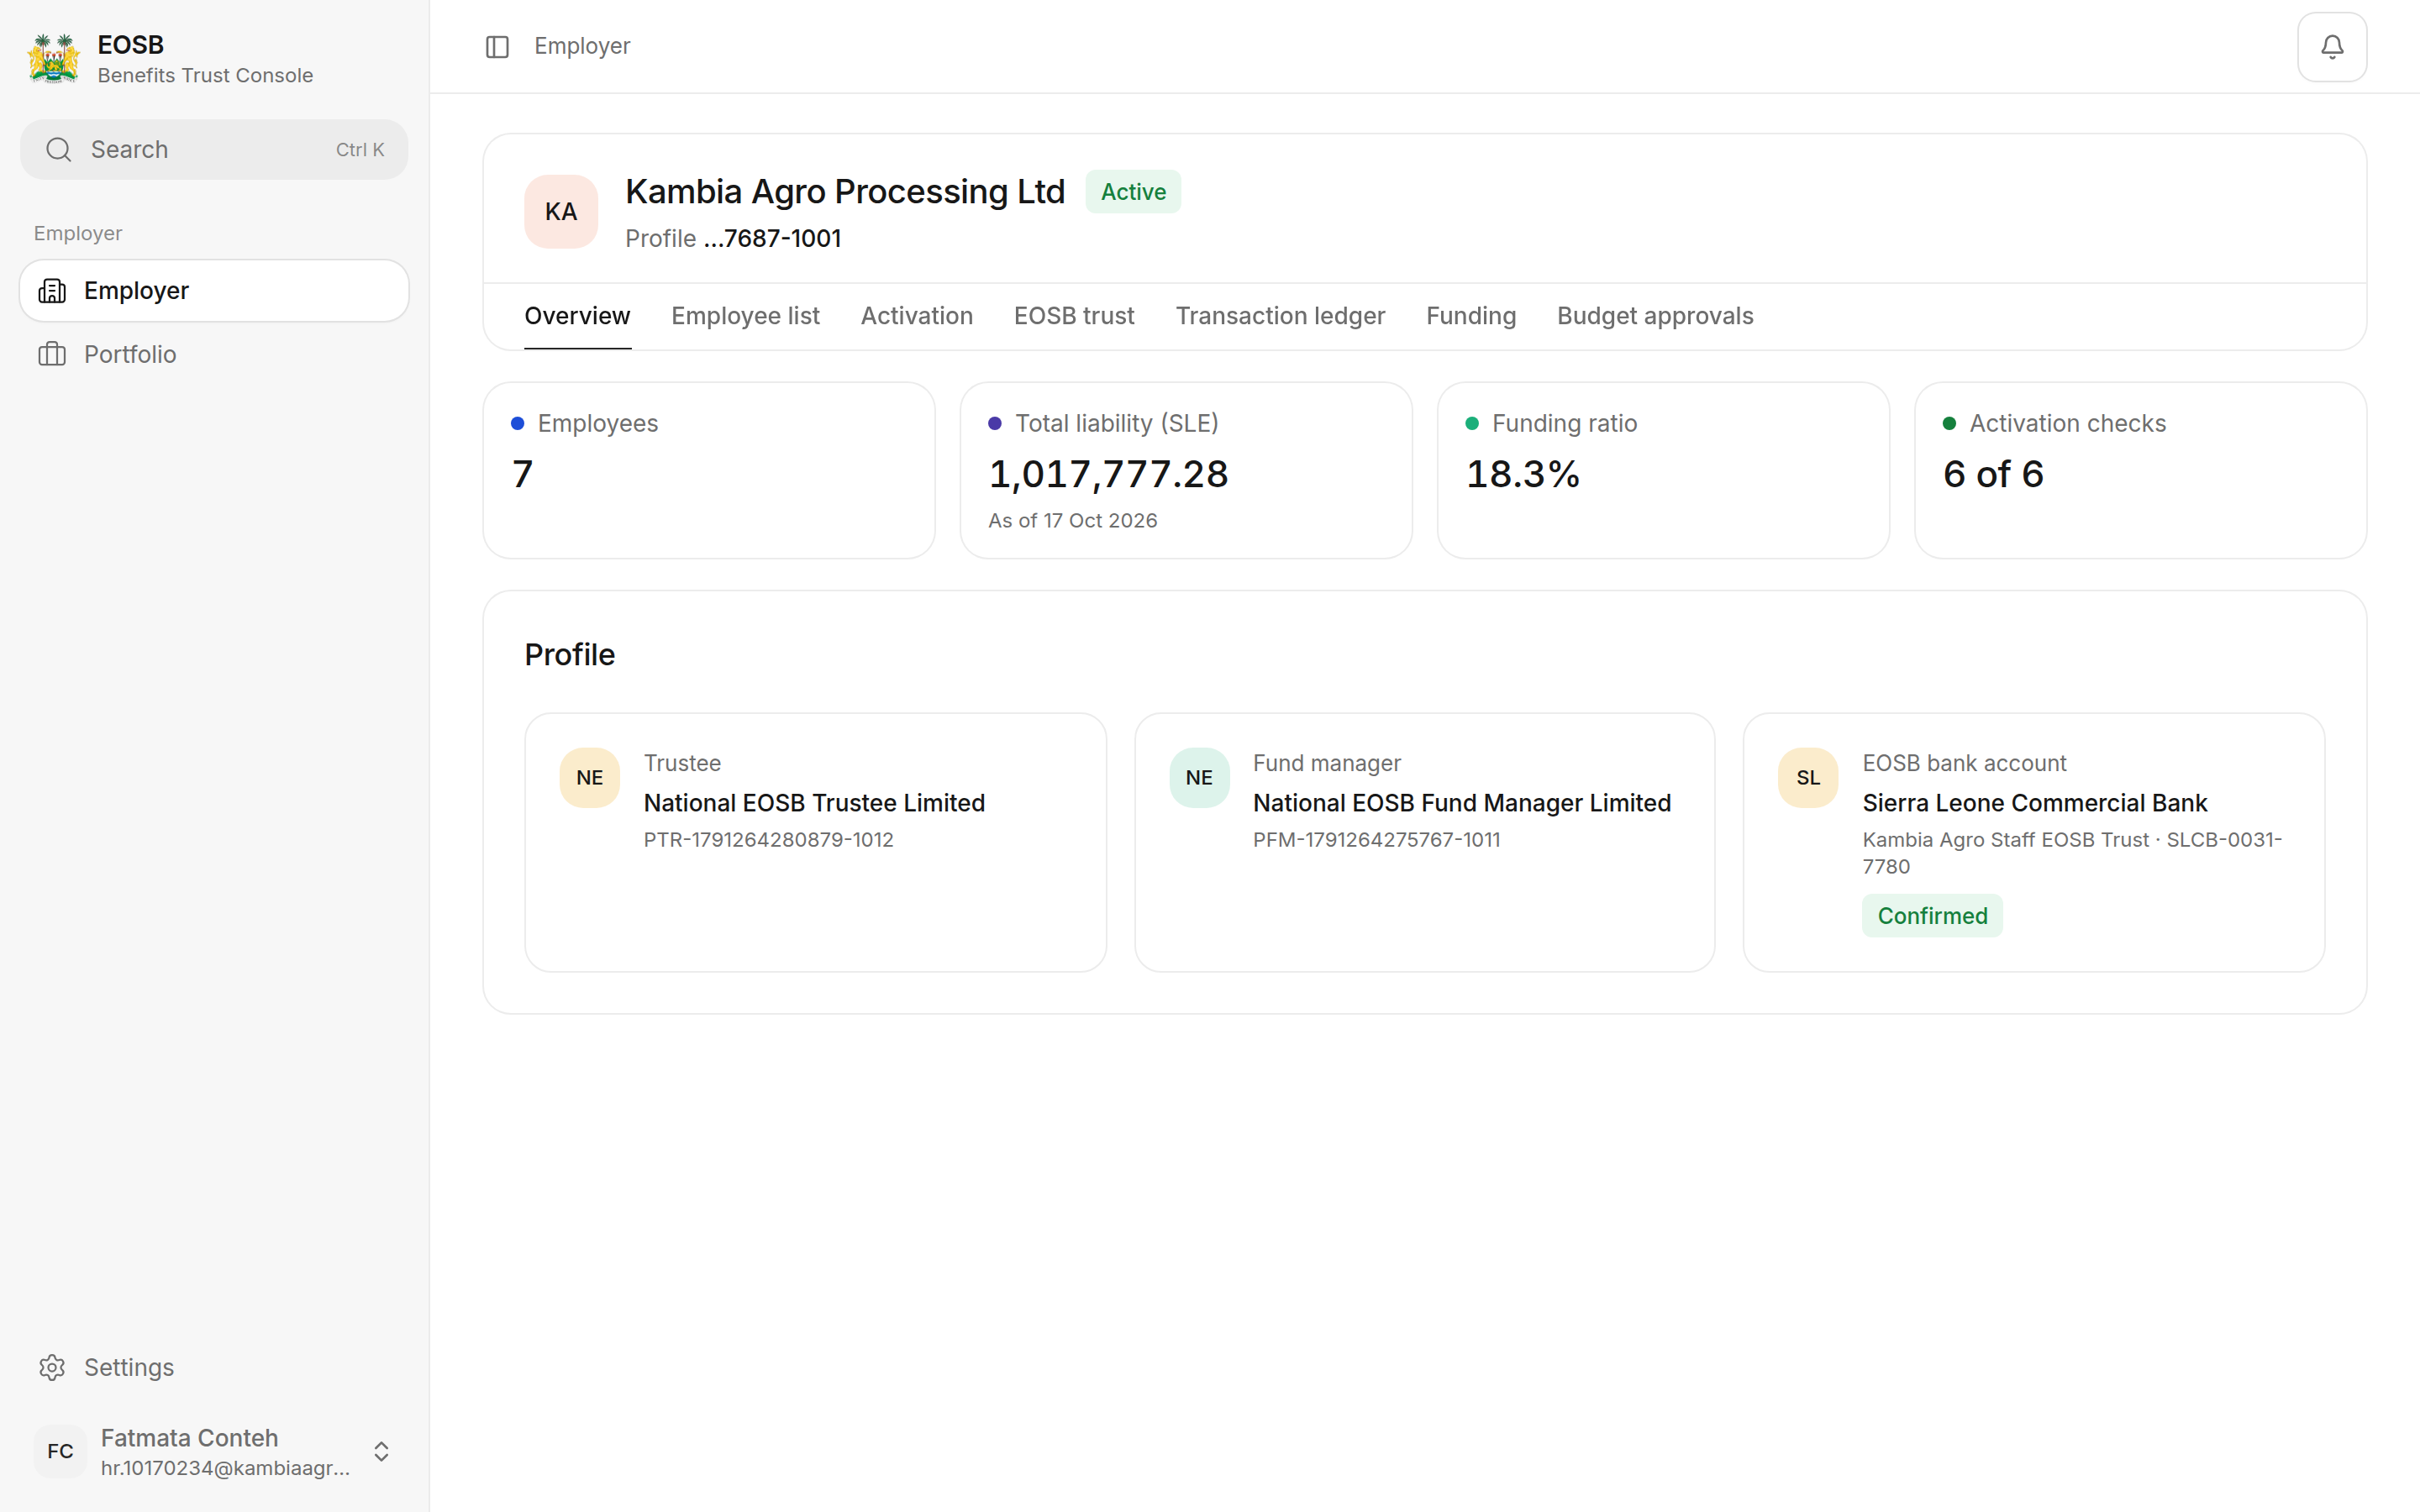Click the Portfolio briefcase icon
The image size is (2420, 1512).
(x=52, y=354)
